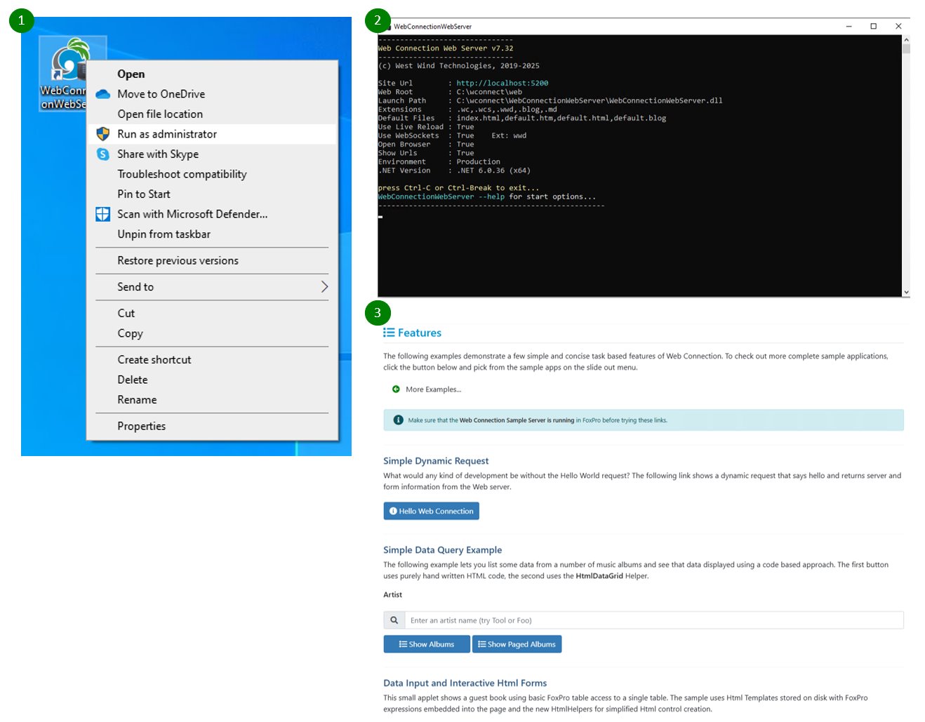Select Troubleshoot compatibility
This screenshot has height=722, width=925.
211,174
